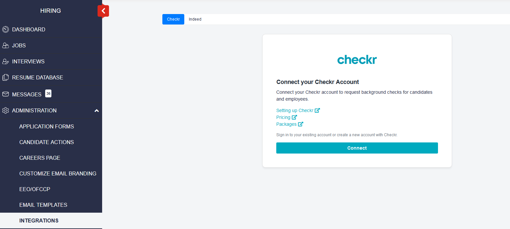
Task: Open the external link icon beside Setting up Checkr
Action: [318, 110]
